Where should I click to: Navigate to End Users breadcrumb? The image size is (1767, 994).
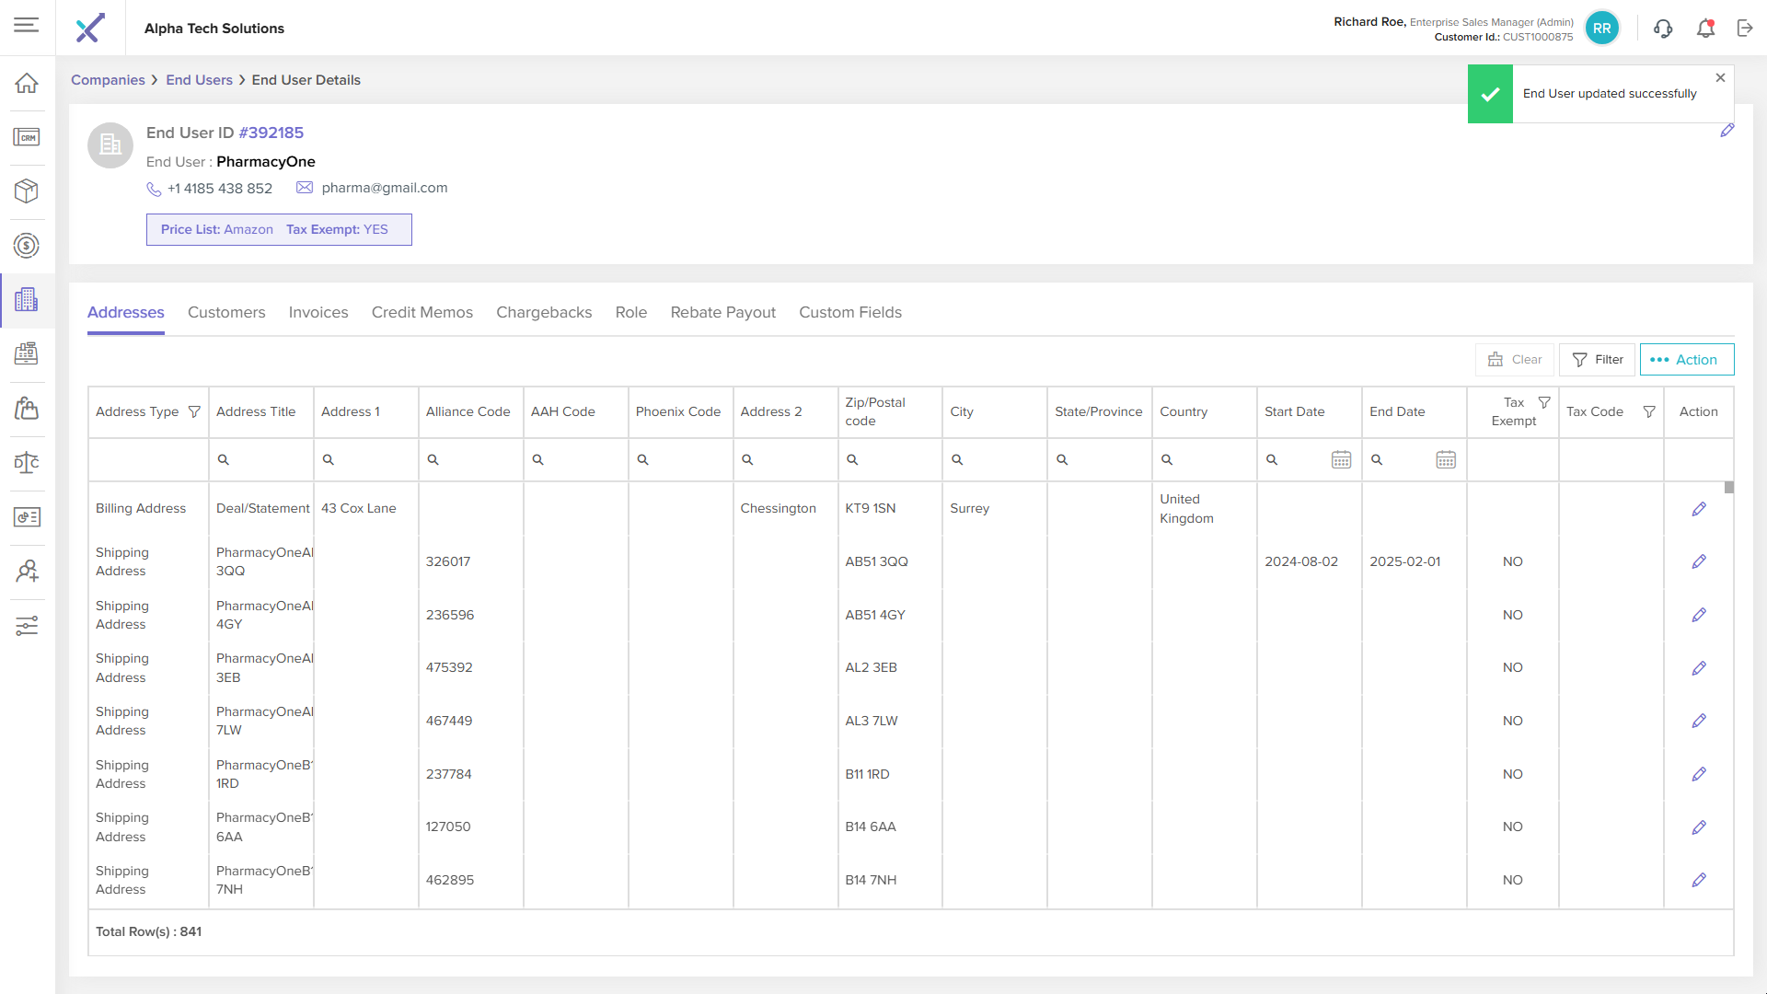coord(199,80)
